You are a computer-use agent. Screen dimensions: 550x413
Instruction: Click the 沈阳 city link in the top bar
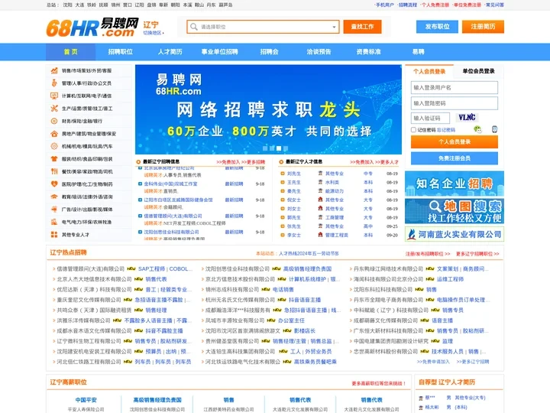click(x=67, y=5)
